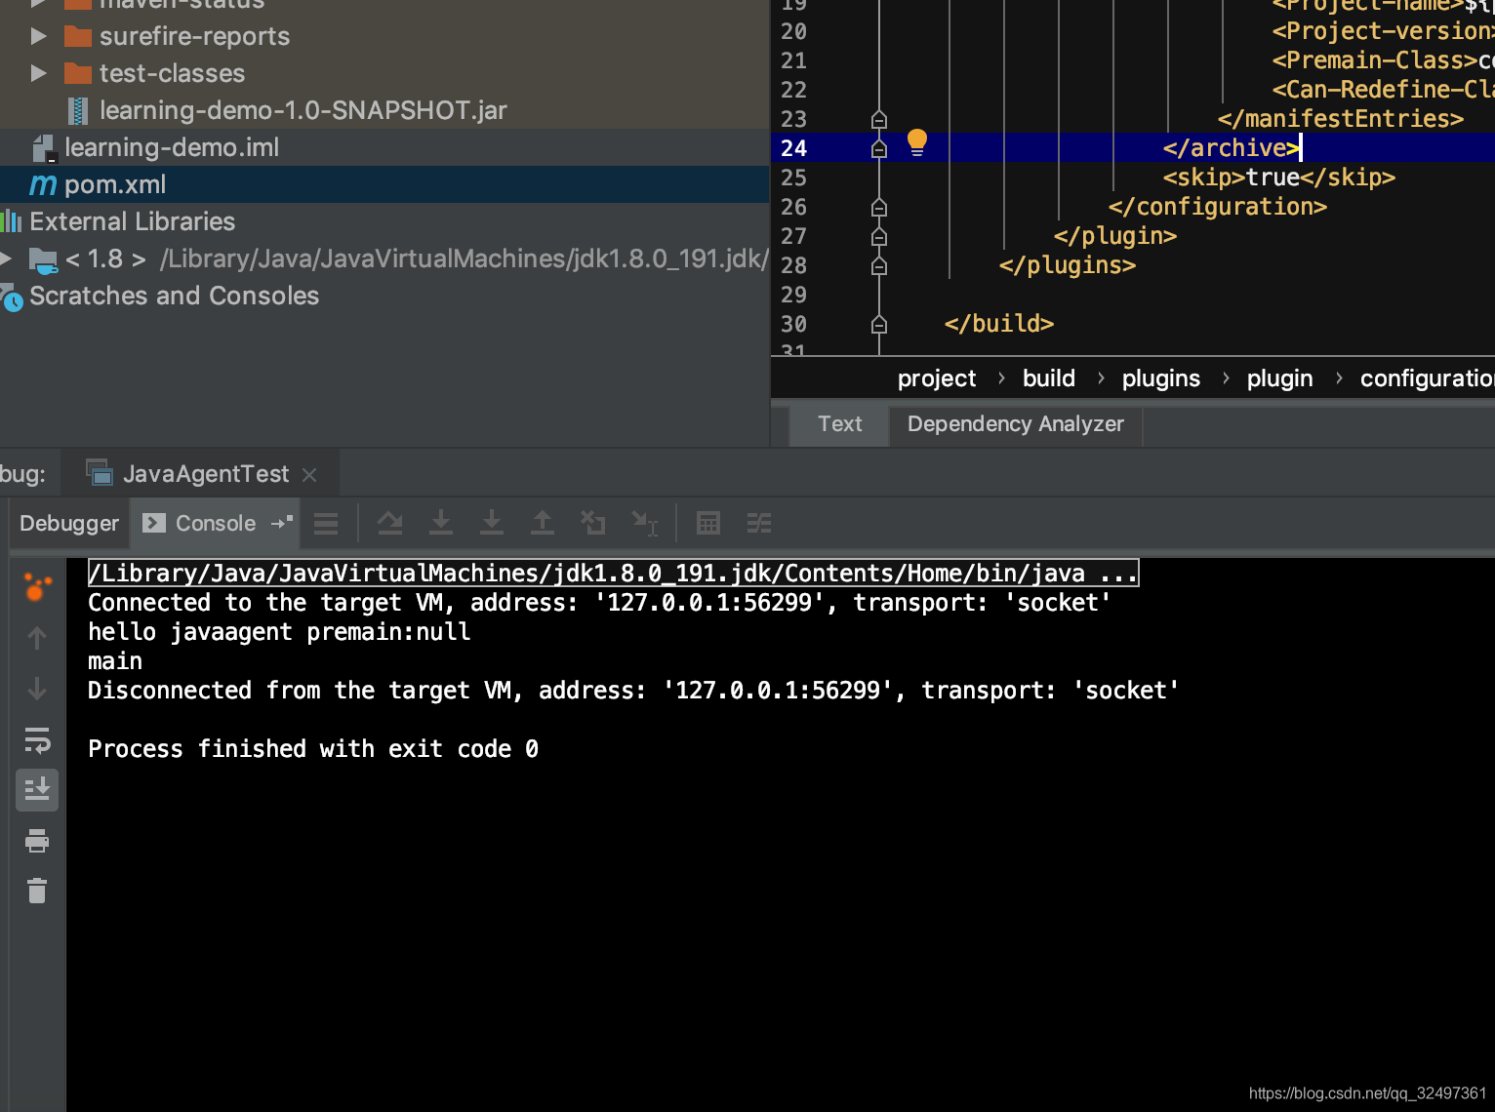Click 'project' in the breadcrumb bar

click(937, 378)
